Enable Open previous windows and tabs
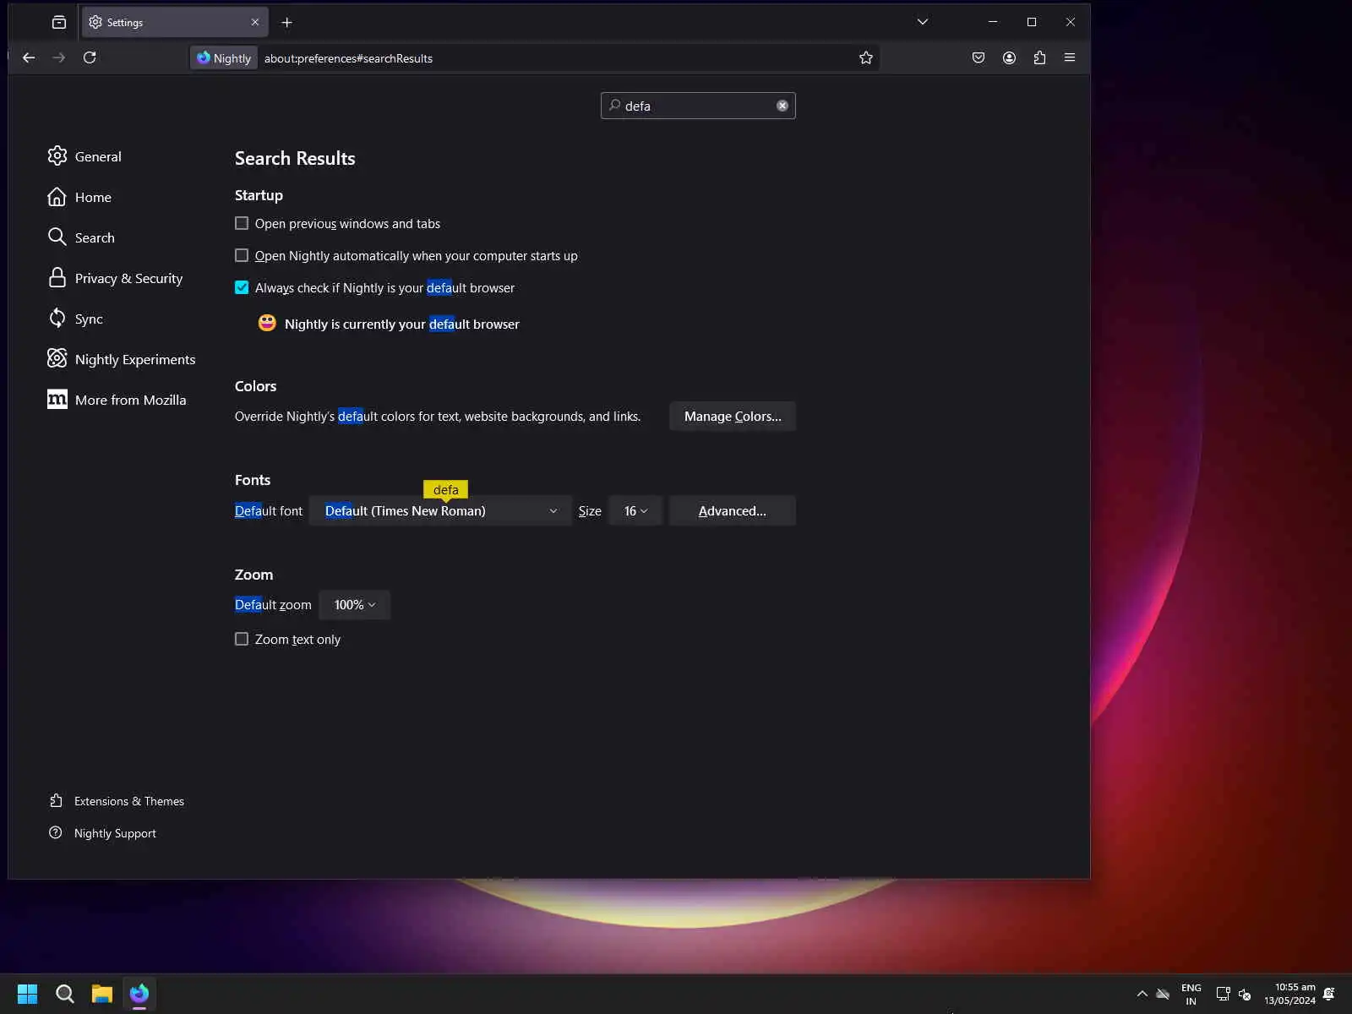Viewport: 1352px width, 1014px height. pos(242,223)
